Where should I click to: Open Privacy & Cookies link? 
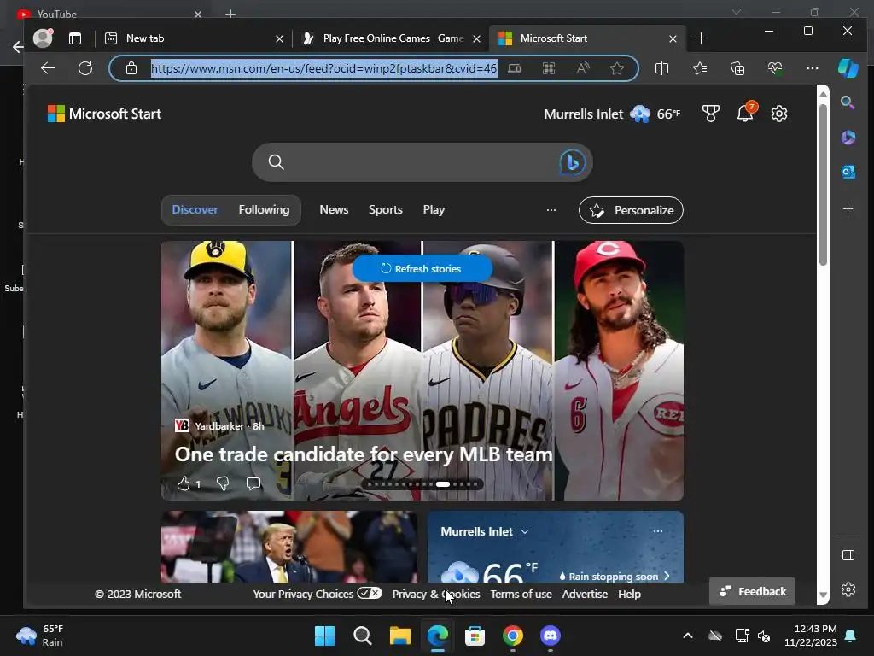point(436,594)
